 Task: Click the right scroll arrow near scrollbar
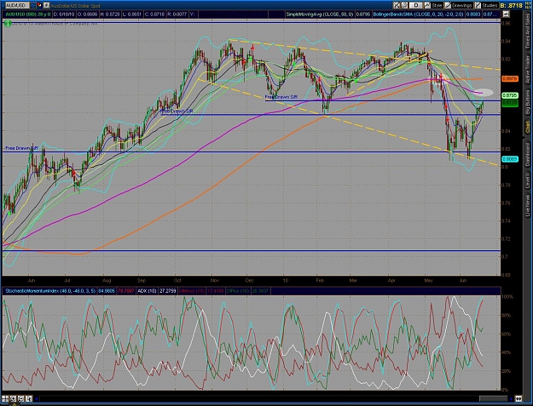click(511, 398)
